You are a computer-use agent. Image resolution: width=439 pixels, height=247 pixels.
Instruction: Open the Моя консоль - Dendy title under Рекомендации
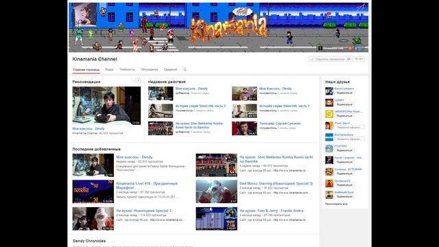88,129
